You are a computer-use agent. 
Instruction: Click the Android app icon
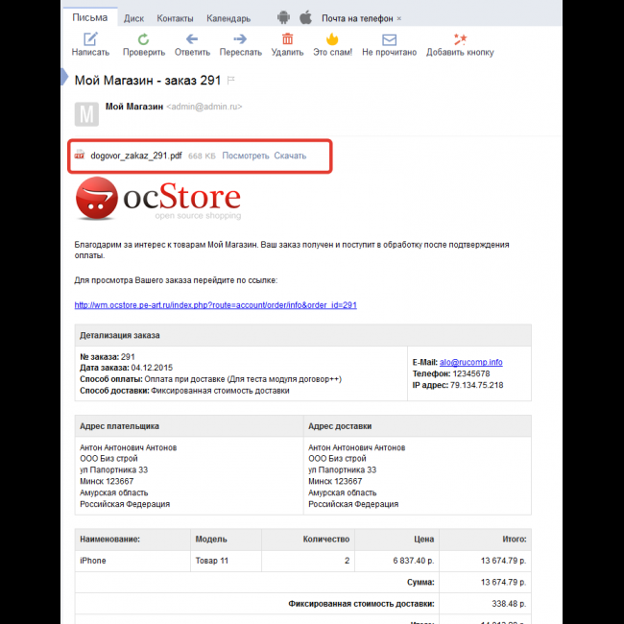(x=283, y=17)
